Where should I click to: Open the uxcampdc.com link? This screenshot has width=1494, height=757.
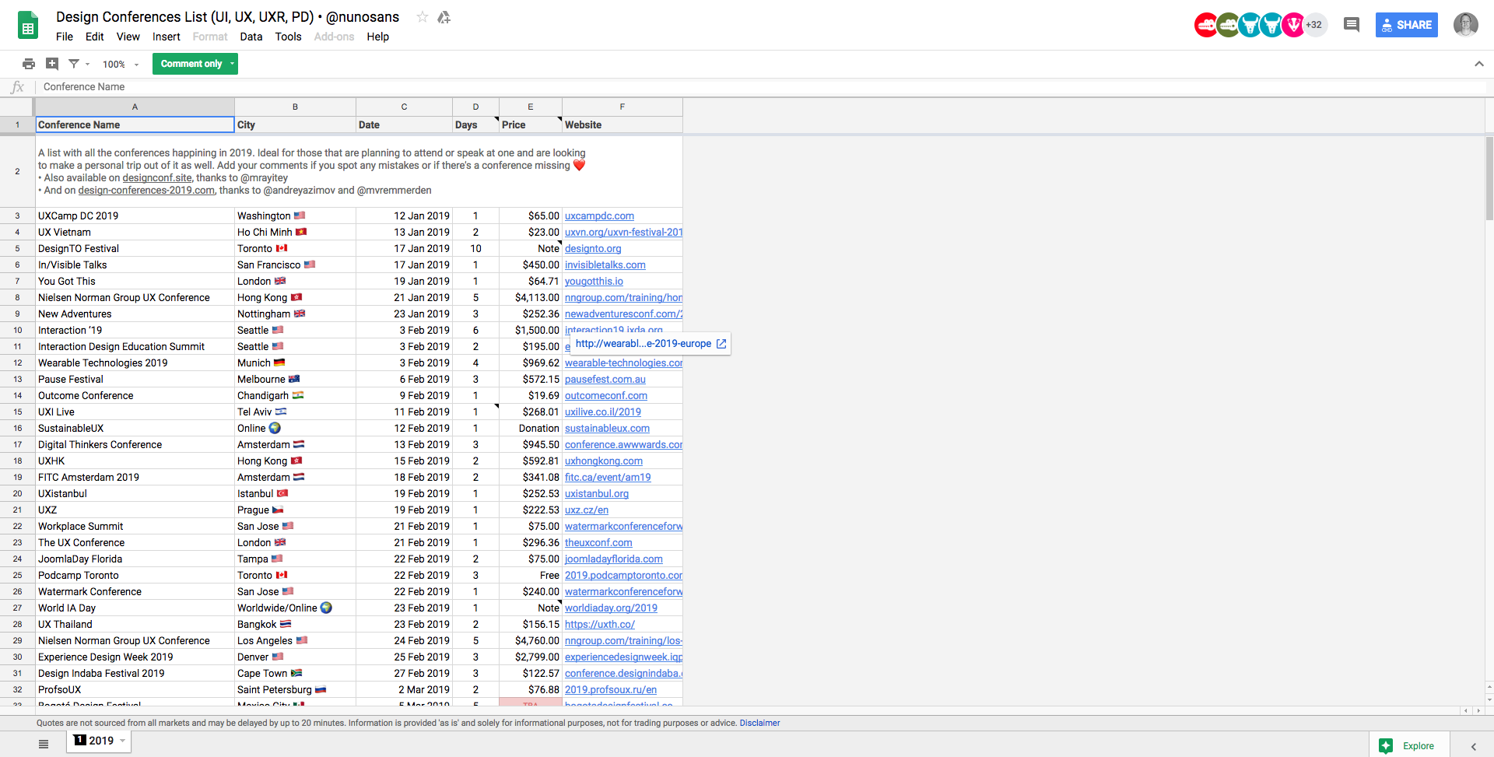(599, 216)
